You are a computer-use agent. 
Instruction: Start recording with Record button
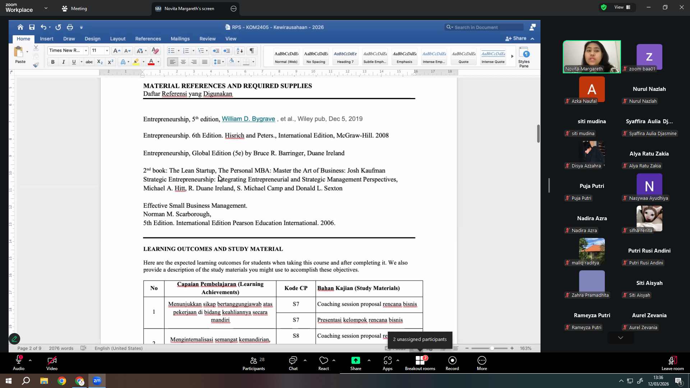coord(452,364)
